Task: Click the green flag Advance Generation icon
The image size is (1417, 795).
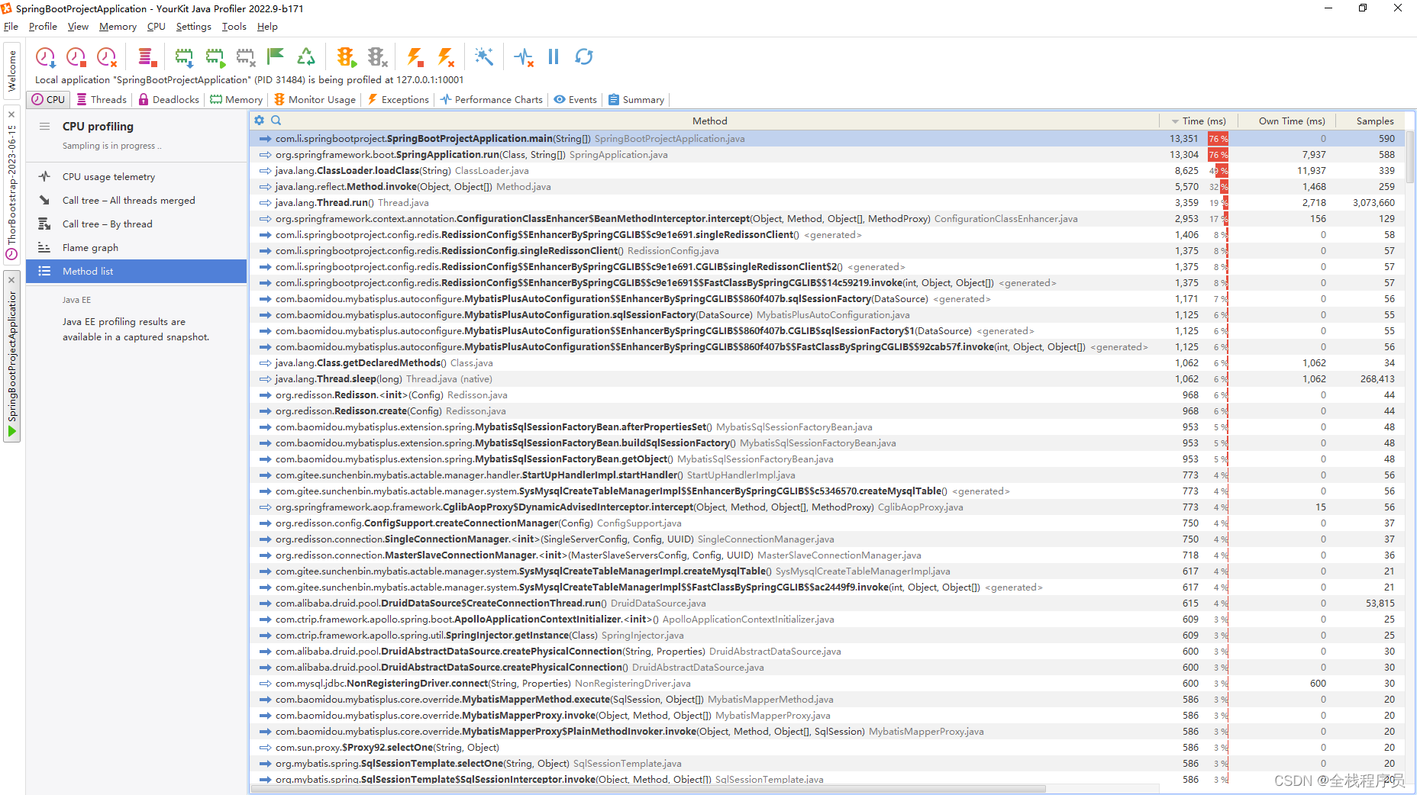Action: 276,57
